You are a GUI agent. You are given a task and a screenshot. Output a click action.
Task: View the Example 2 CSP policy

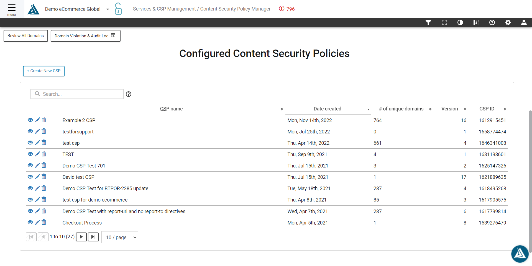coord(30,120)
